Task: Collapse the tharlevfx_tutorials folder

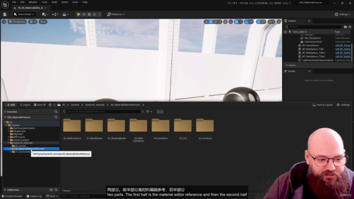Action: (9, 143)
